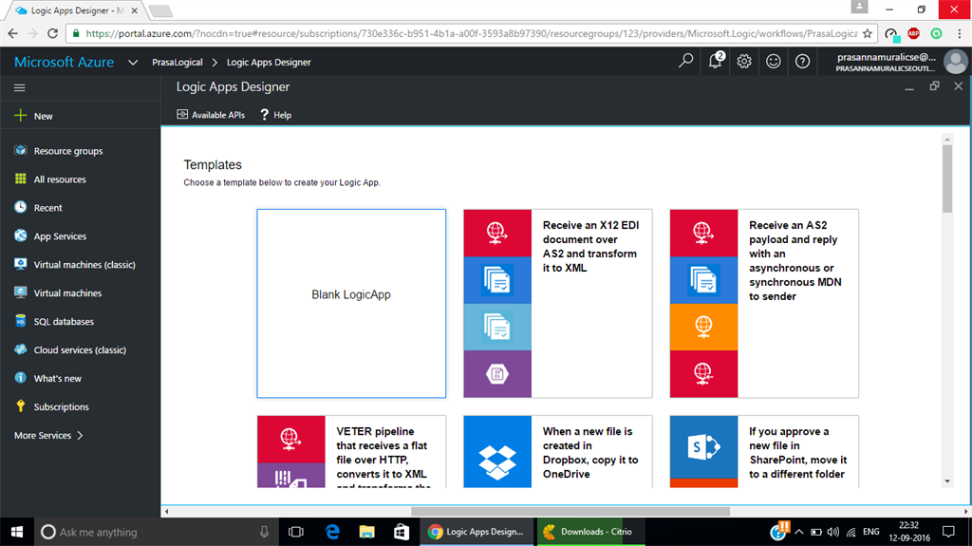Select the VETER pipeline template

tap(351, 452)
